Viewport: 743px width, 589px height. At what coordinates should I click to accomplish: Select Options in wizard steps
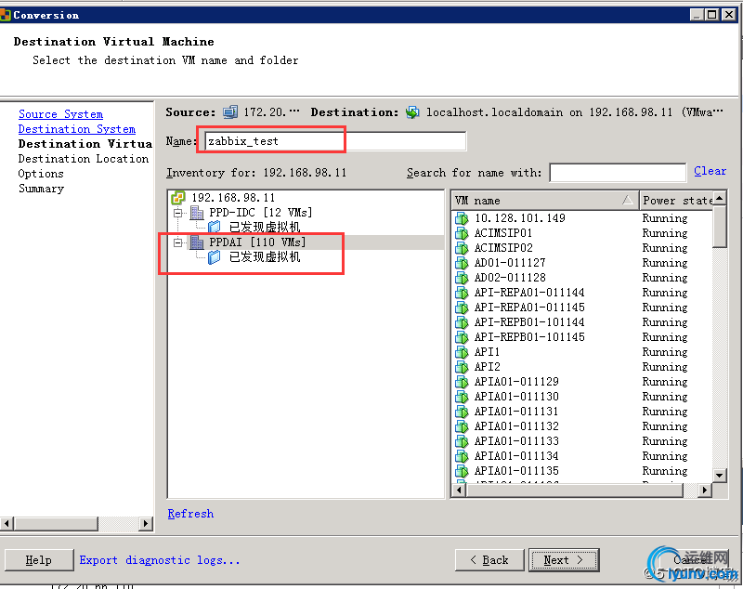[x=41, y=174]
